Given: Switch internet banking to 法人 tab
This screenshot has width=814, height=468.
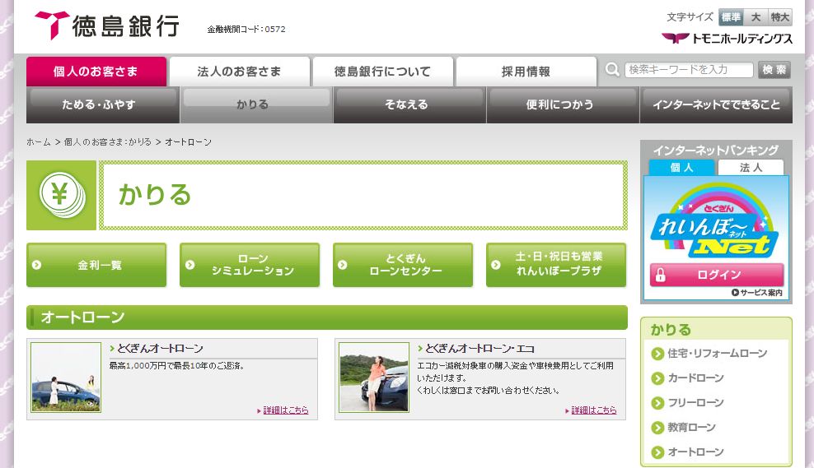Looking at the screenshot, I should coord(751,168).
